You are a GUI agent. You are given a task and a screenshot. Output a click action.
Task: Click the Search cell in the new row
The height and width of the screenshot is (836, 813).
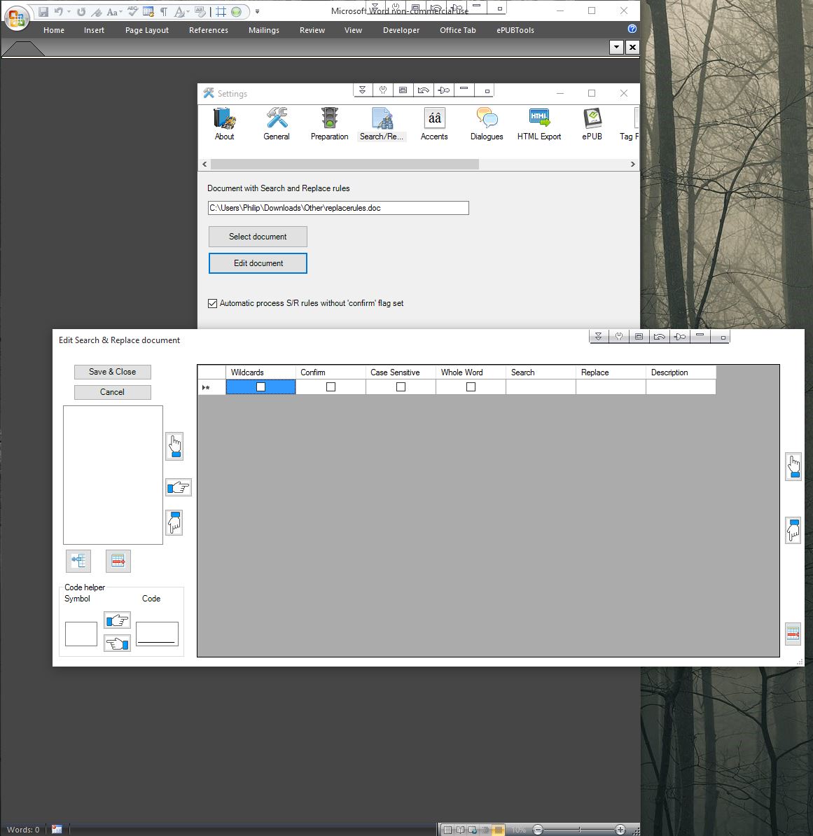(x=541, y=387)
